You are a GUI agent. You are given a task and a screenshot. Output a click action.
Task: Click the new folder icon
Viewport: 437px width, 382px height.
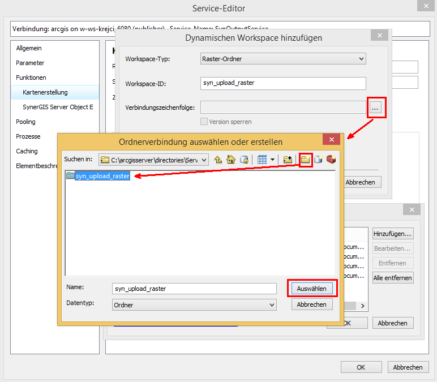point(306,160)
